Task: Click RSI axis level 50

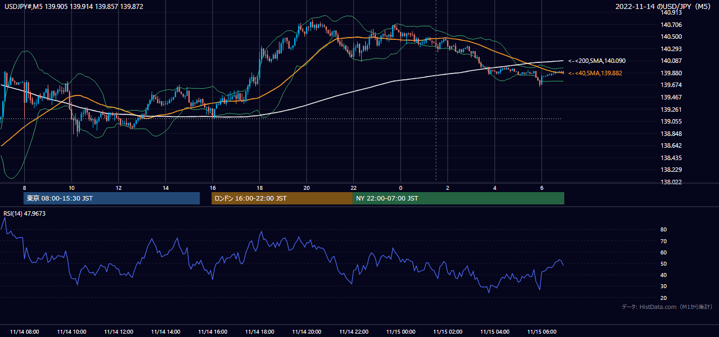Action: pos(664,263)
